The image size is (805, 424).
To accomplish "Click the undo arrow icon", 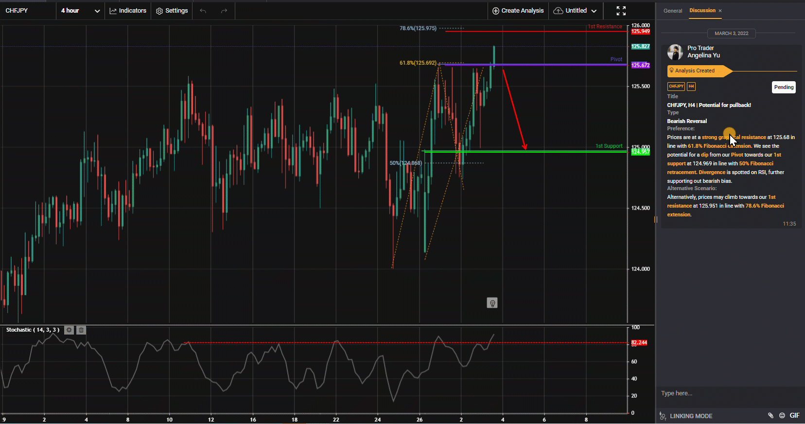I will [203, 11].
